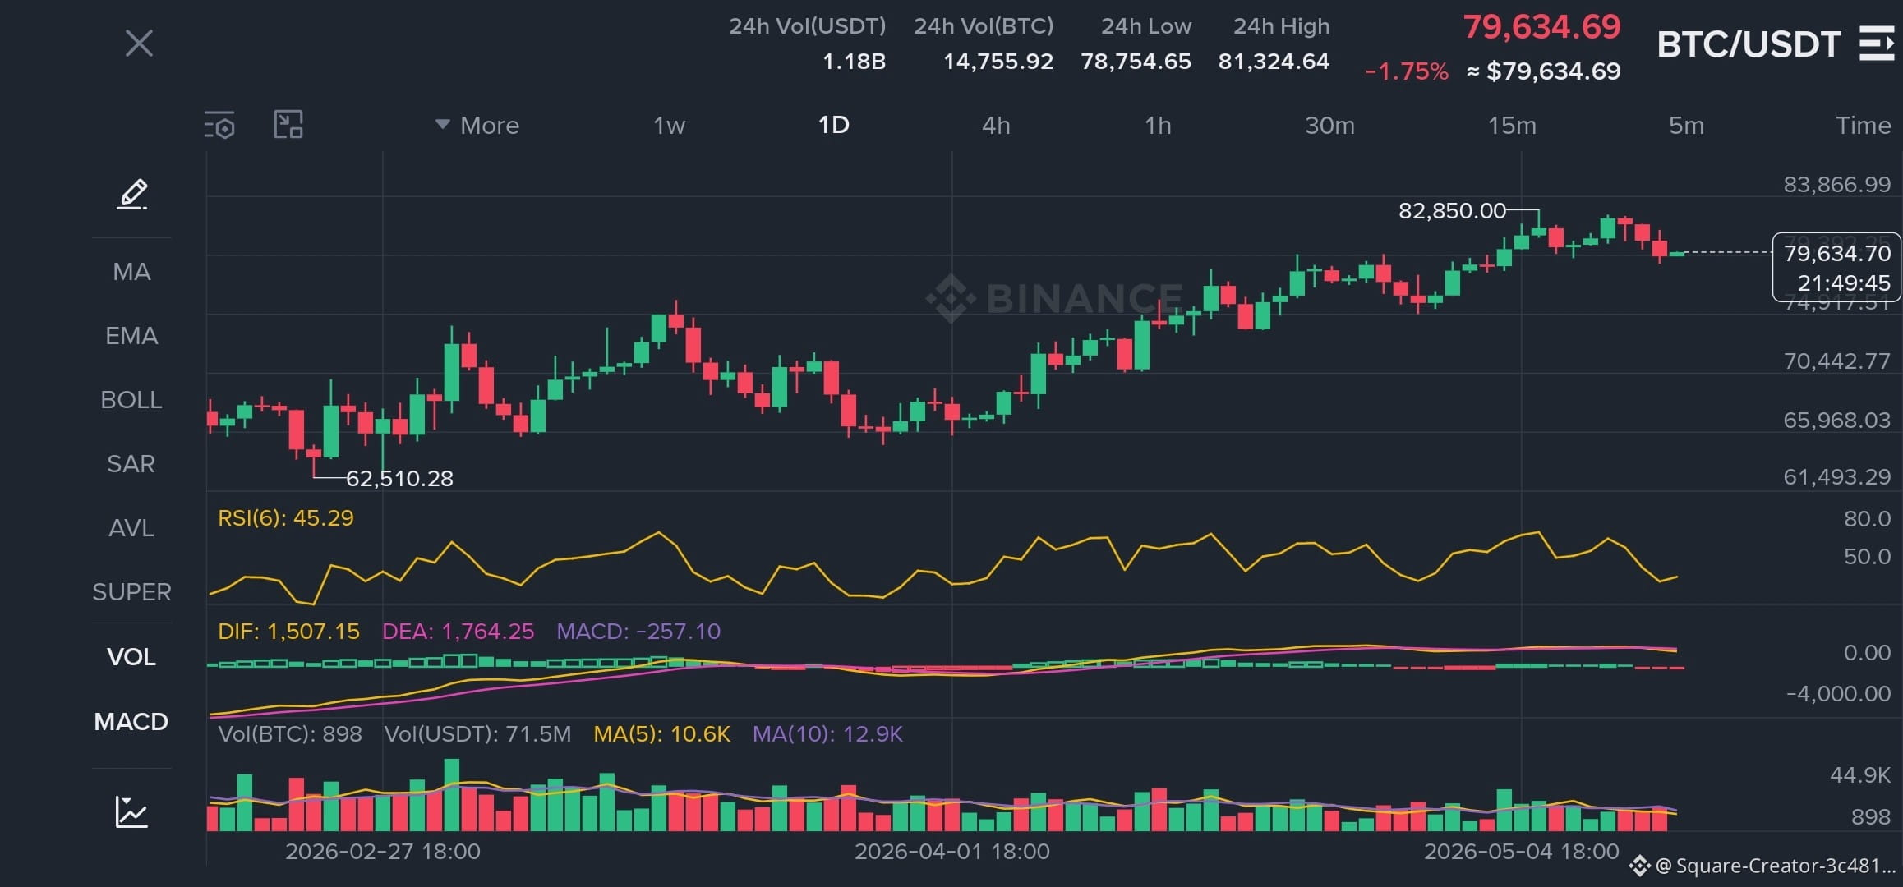Click the MA(10): 12.9K label
This screenshot has height=887, width=1903.
click(x=827, y=734)
